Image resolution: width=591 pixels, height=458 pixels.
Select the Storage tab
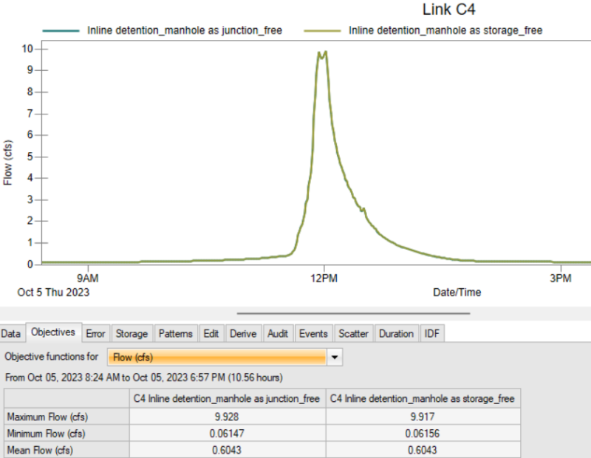coord(131,334)
